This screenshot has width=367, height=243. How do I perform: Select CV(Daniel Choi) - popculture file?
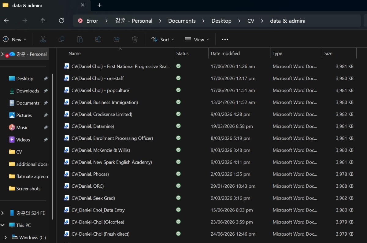coord(100,90)
